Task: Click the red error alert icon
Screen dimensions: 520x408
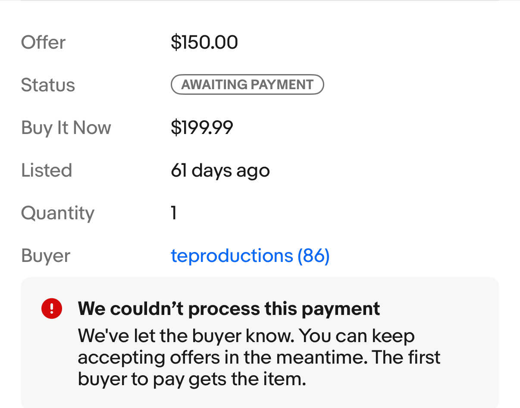Action: click(x=52, y=308)
